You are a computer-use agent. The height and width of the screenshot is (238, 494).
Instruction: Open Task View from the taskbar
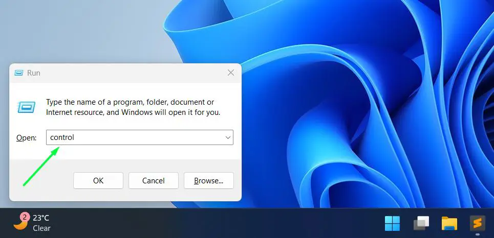pos(421,223)
